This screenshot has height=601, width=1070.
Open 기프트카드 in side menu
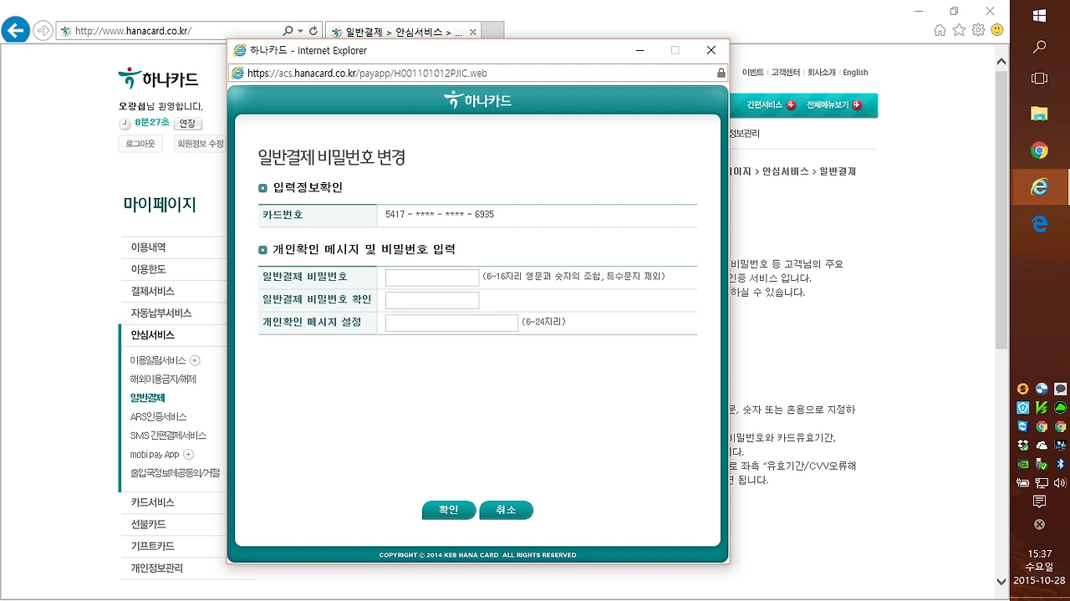[153, 546]
